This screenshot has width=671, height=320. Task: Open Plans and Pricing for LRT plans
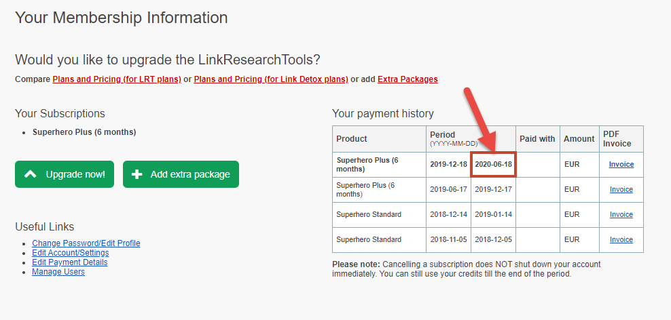pyautogui.click(x=117, y=79)
